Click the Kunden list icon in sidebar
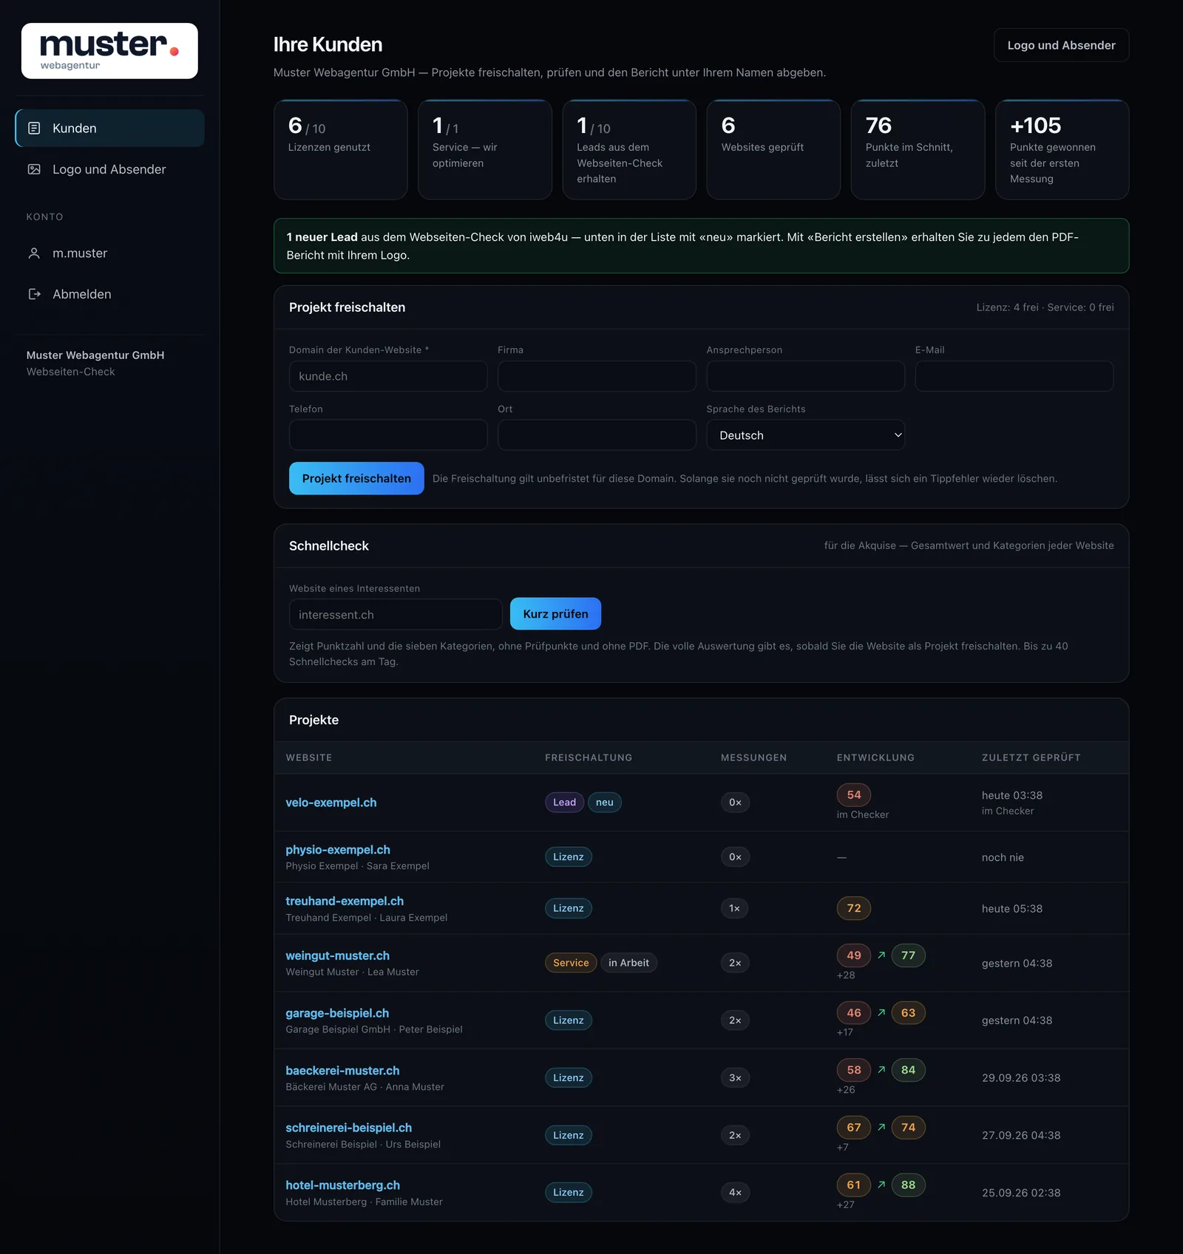The width and height of the screenshot is (1183, 1254). [34, 129]
